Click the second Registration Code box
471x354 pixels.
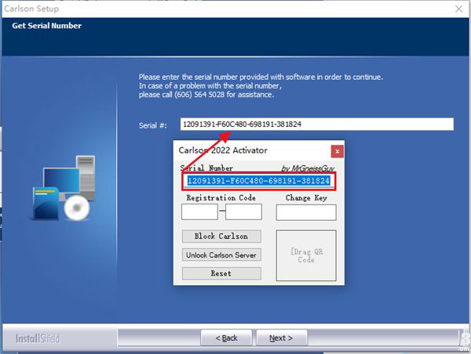point(243,212)
